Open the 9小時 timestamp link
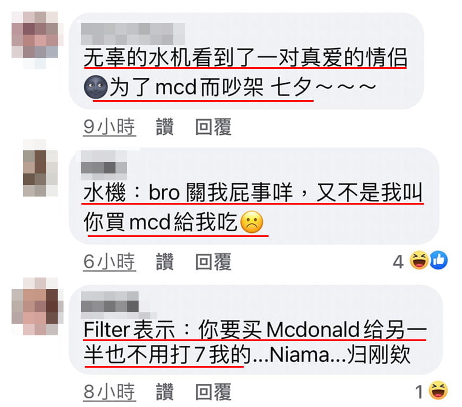Screen dimensions: 462x407 [109, 127]
